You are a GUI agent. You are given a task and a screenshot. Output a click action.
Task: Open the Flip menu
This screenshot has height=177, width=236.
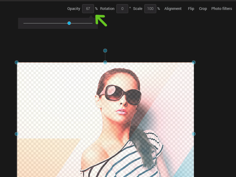(x=191, y=9)
